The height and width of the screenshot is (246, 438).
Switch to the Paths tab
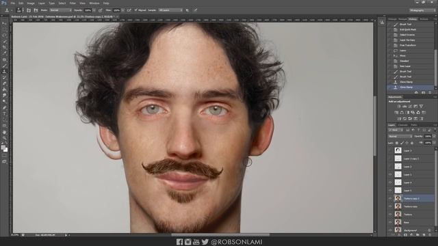coord(414,125)
